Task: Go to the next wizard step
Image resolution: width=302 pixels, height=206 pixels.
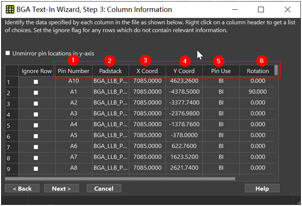Action: click(x=62, y=189)
